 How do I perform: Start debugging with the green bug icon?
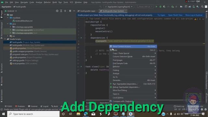coord(160,6)
